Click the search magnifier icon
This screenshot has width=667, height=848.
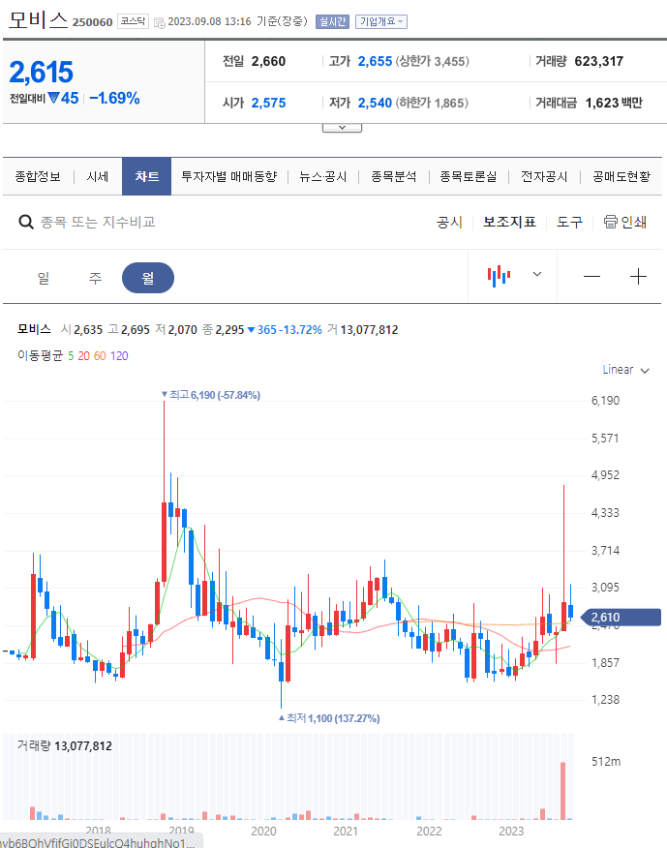(x=26, y=222)
